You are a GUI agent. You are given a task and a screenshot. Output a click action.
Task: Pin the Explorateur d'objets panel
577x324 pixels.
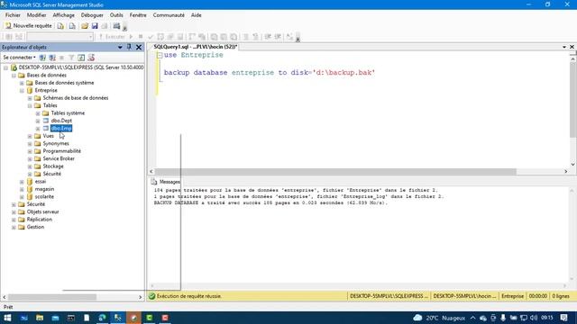[129, 47]
